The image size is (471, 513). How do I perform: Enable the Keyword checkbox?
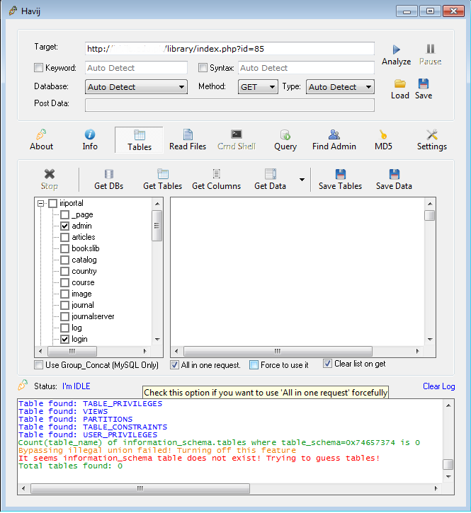[39, 68]
